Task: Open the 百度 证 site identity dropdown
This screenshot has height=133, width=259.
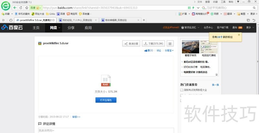Action: pyautogui.click(x=36, y=8)
